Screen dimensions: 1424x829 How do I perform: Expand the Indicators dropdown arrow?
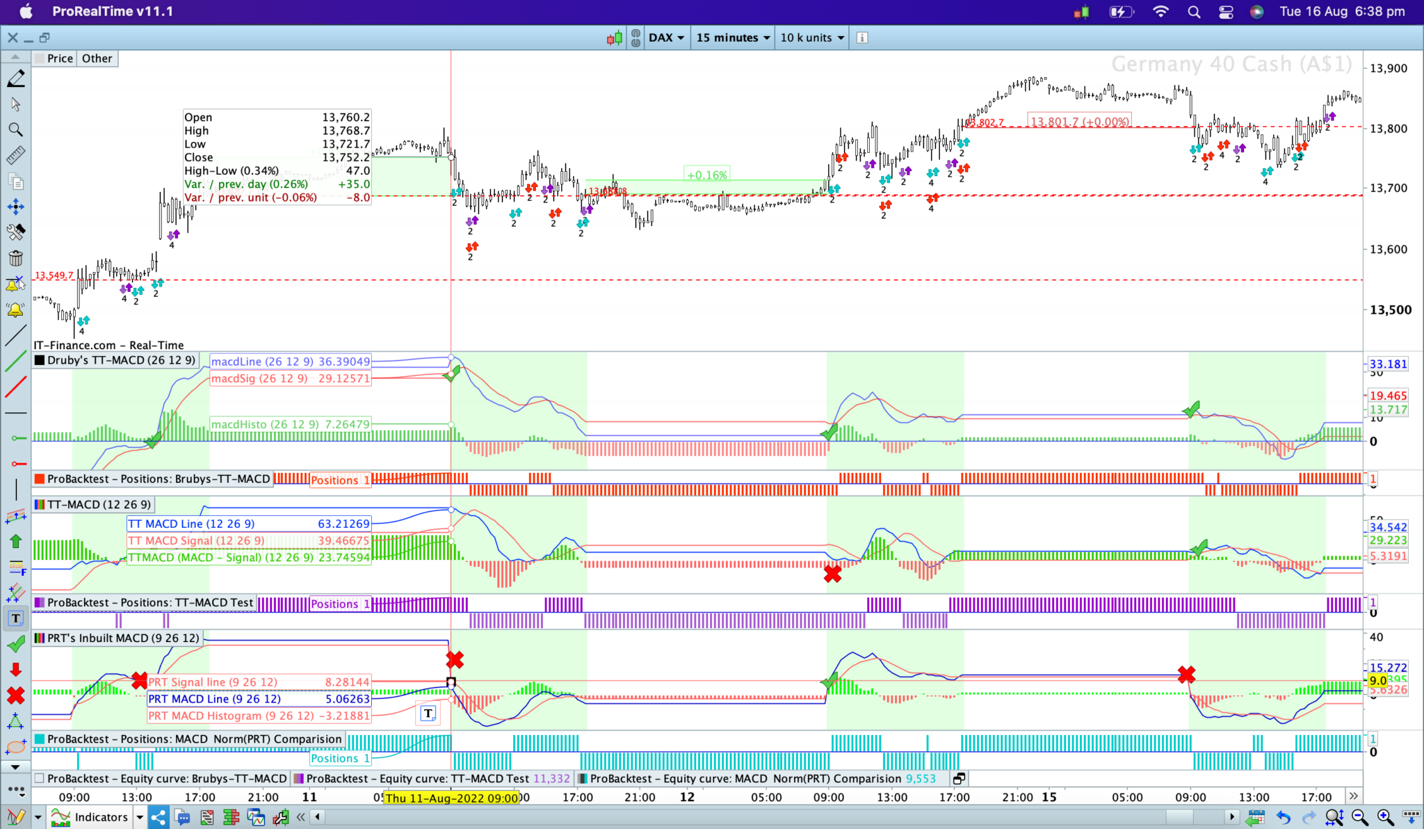pyautogui.click(x=140, y=817)
